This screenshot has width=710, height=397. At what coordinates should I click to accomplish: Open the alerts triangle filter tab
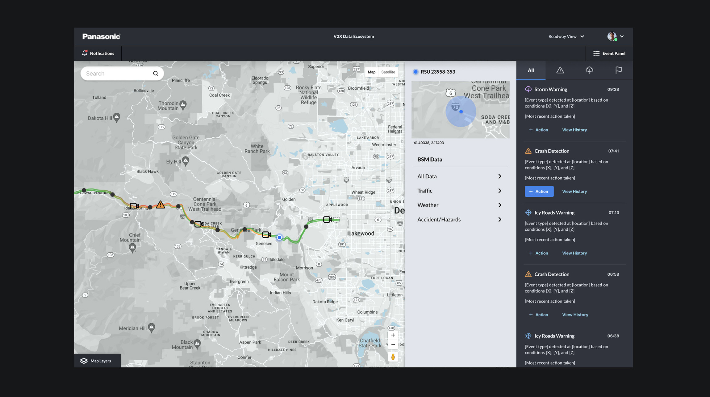tap(560, 70)
